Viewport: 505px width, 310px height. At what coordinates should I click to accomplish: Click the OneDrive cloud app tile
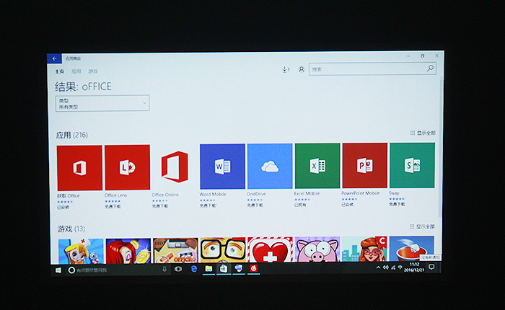point(270,167)
